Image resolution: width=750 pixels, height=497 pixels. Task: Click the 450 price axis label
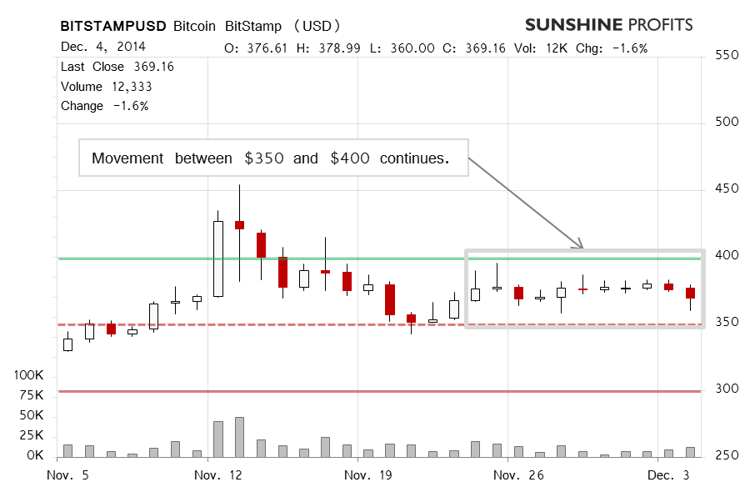[727, 188]
